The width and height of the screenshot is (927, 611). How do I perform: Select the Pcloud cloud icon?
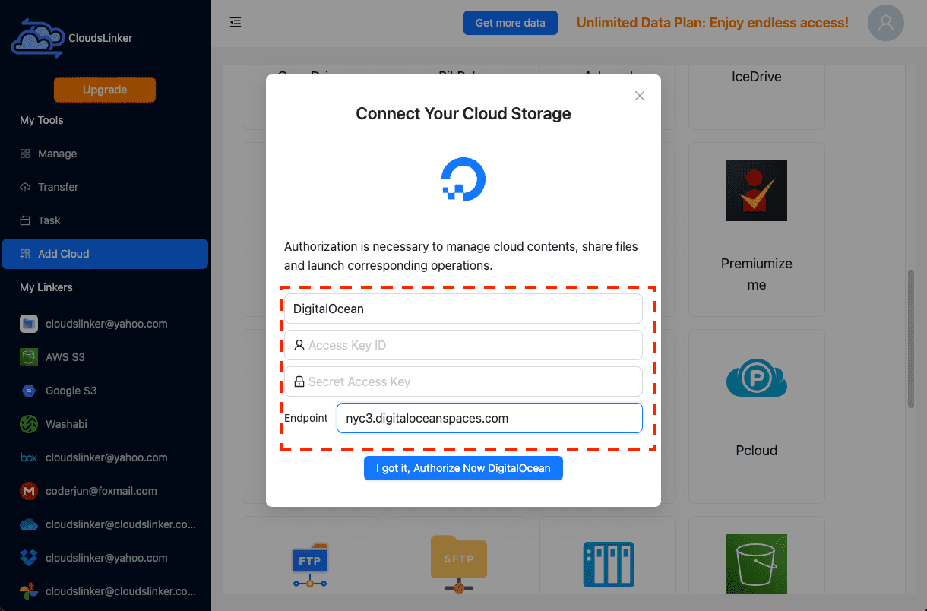[x=757, y=378]
